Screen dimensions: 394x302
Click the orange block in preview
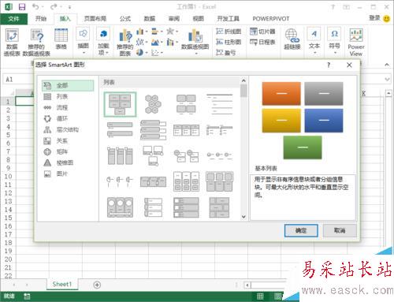[x=281, y=93]
